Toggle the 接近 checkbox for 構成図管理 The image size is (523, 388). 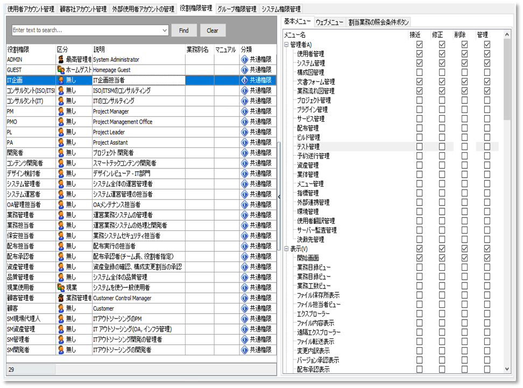(419, 72)
